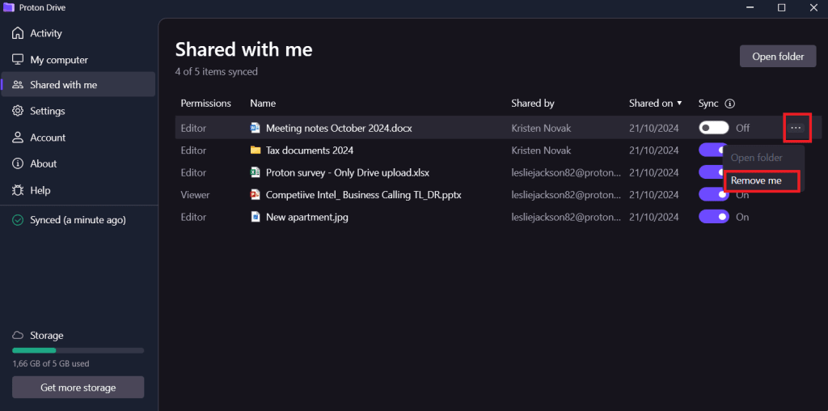Click the Open folder button at top right
Image resolution: width=828 pixels, height=411 pixels.
(x=778, y=57)
